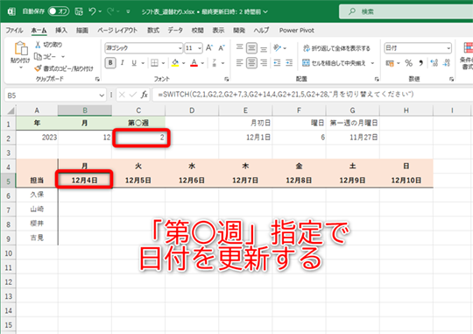Open the 開発 tab
Viewport: 473px width, 334px height.
pos(239,30)
